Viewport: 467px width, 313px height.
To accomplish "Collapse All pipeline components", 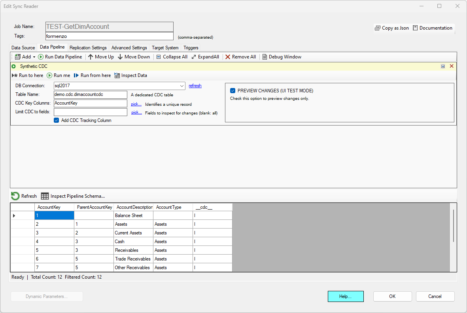I will point(172,57).
